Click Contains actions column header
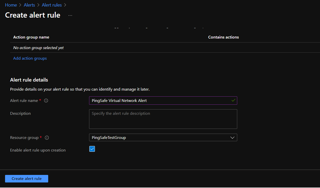The width and height of the screenshot is (320, 188). click(223, 37)
